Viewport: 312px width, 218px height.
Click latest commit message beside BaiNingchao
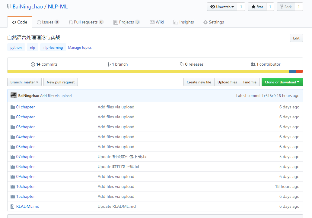tap(56, 96)
